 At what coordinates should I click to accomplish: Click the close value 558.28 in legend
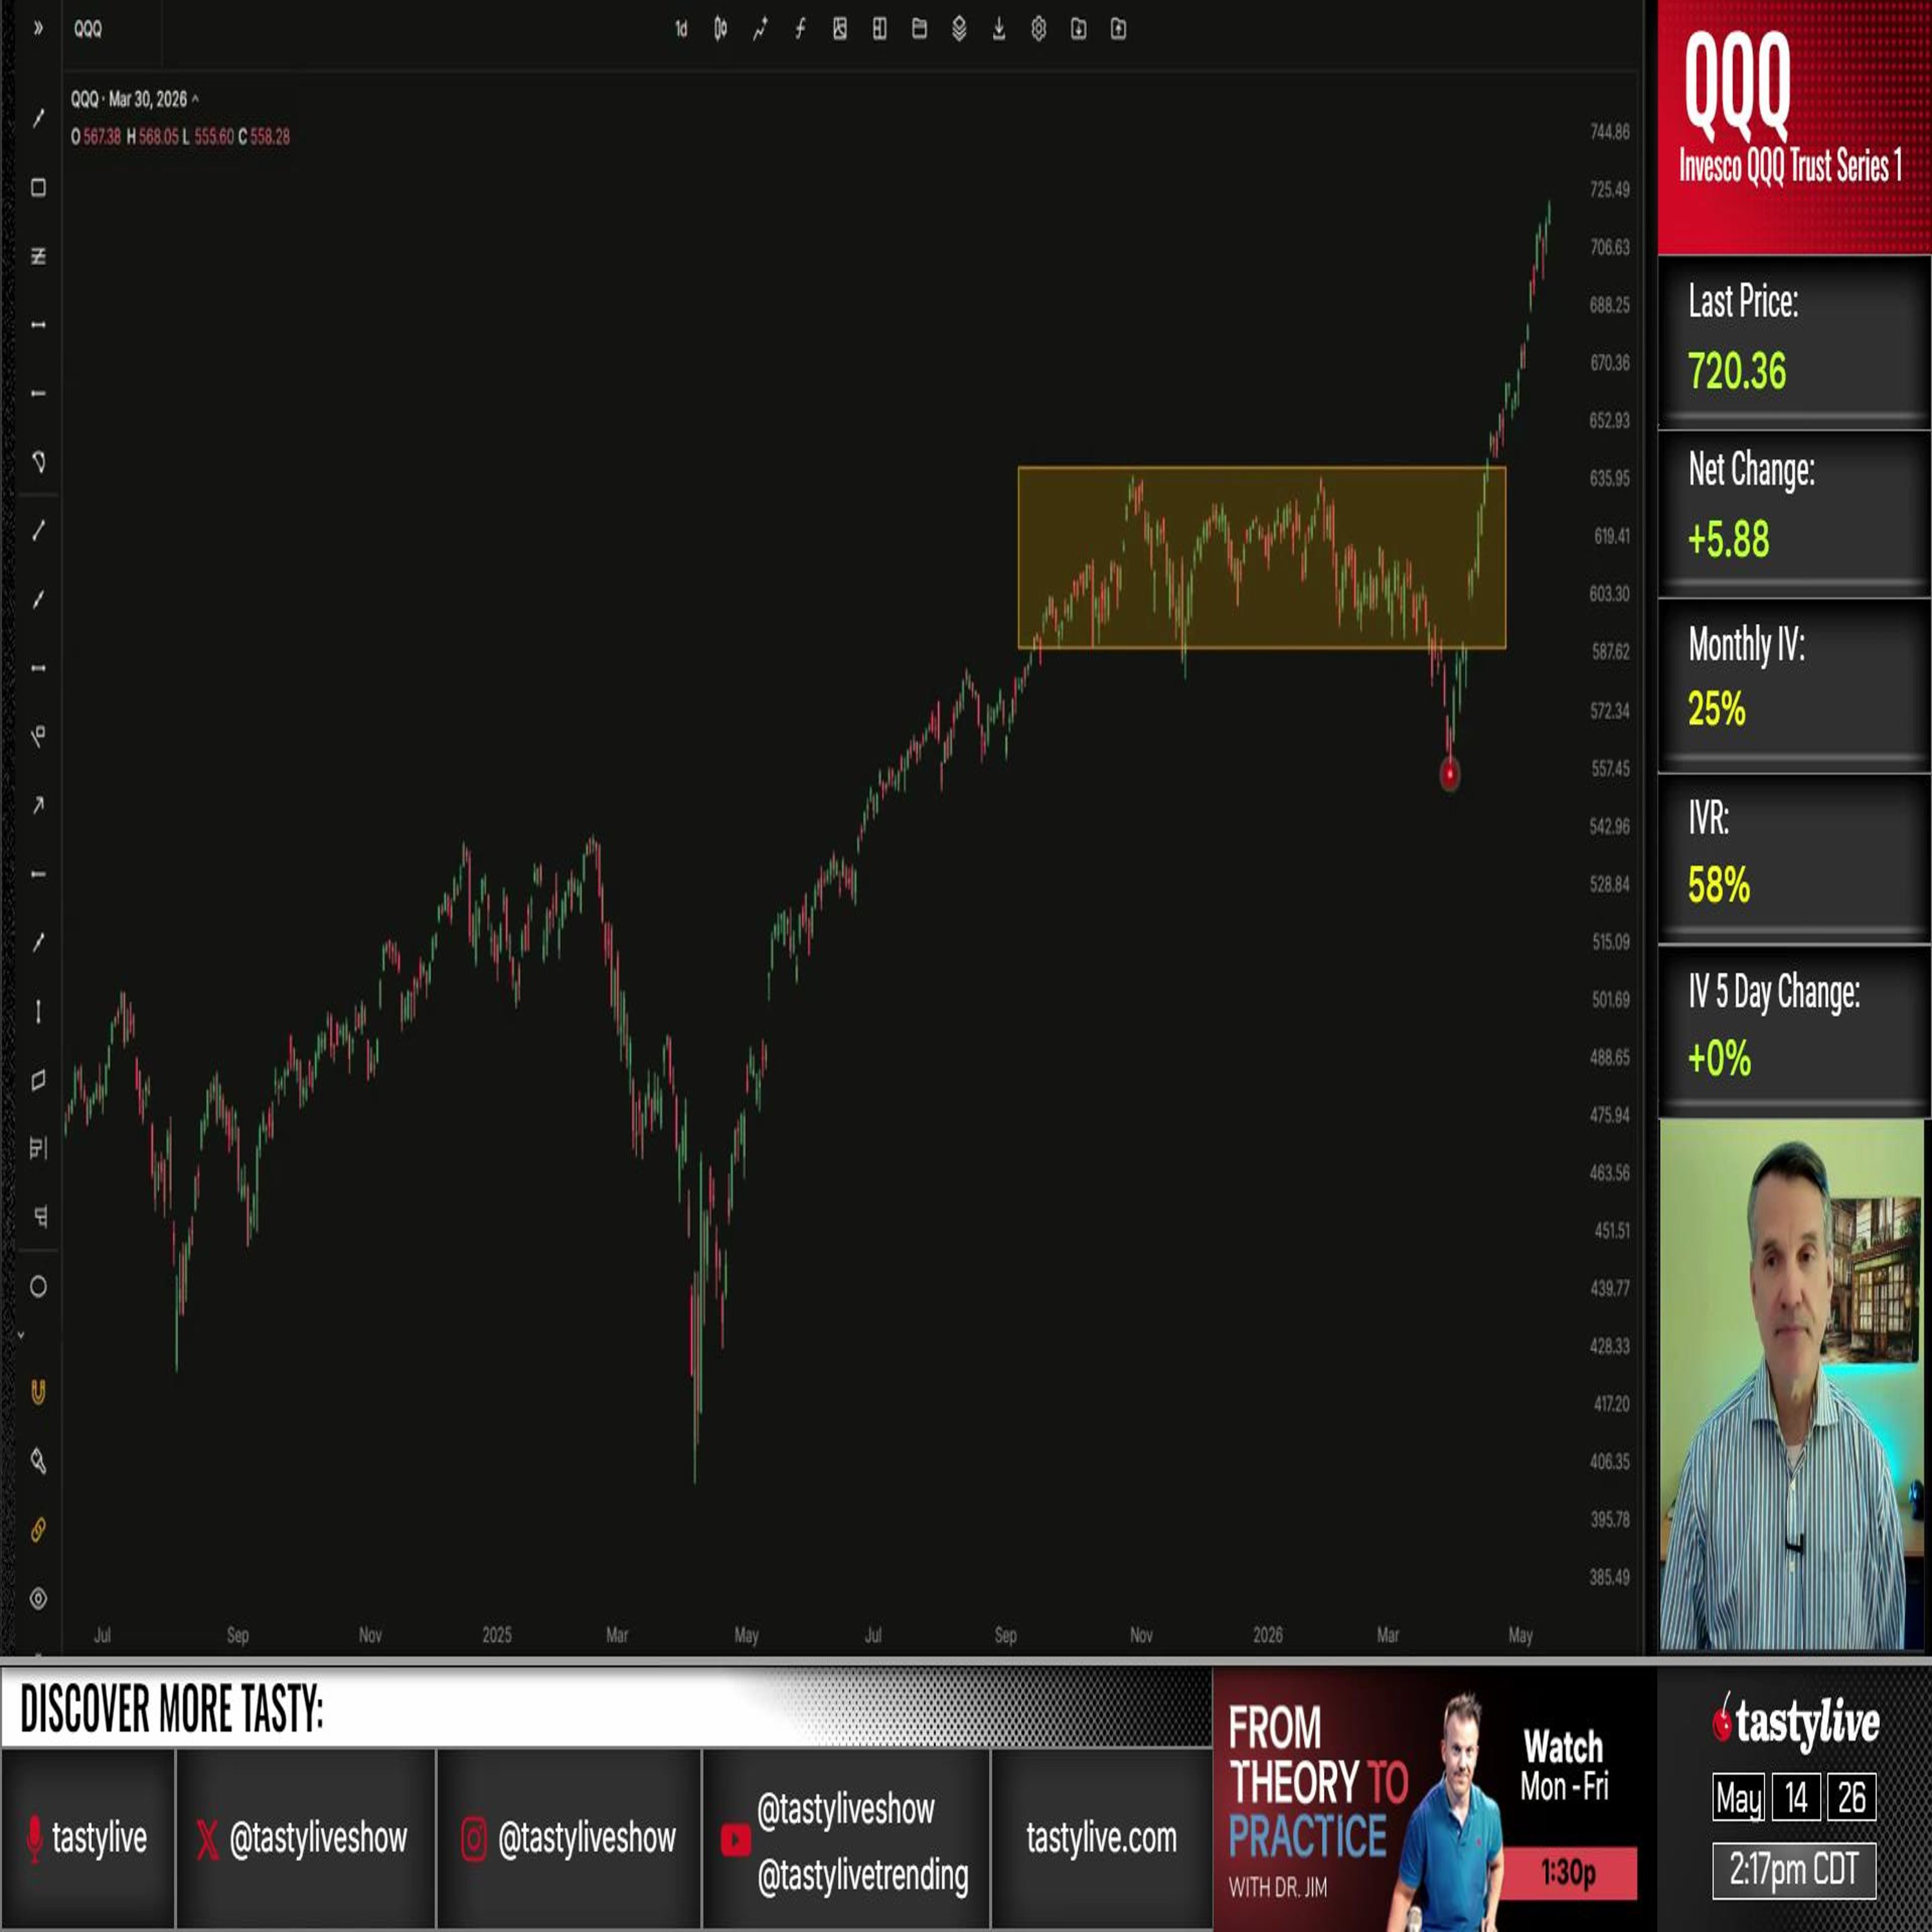click(270, 136)
